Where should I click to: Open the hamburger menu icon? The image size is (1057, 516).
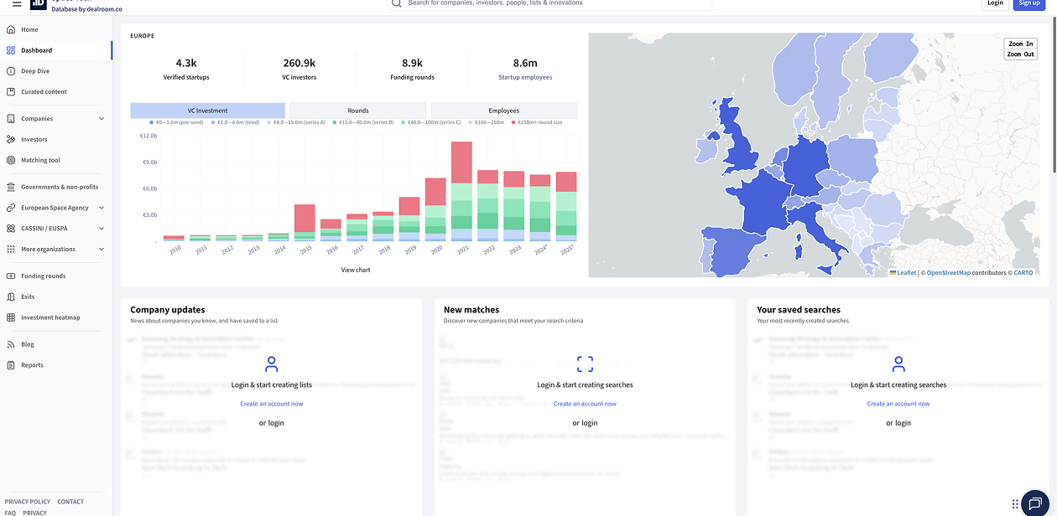pyautogui.click(x=17, y=4)
